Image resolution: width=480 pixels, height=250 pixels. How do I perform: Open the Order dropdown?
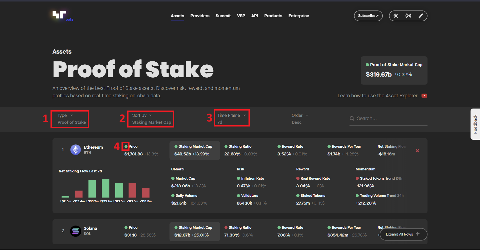click(x=300, y=119)
